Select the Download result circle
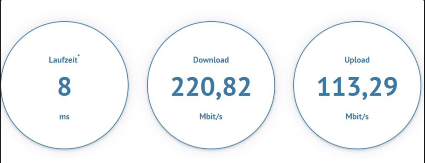The image size is (425, 163). [211, 85]
